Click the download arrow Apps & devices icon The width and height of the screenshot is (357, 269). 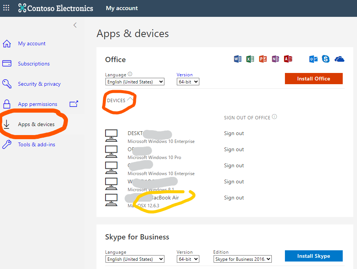pyautogui.click(x=6, y=124)
